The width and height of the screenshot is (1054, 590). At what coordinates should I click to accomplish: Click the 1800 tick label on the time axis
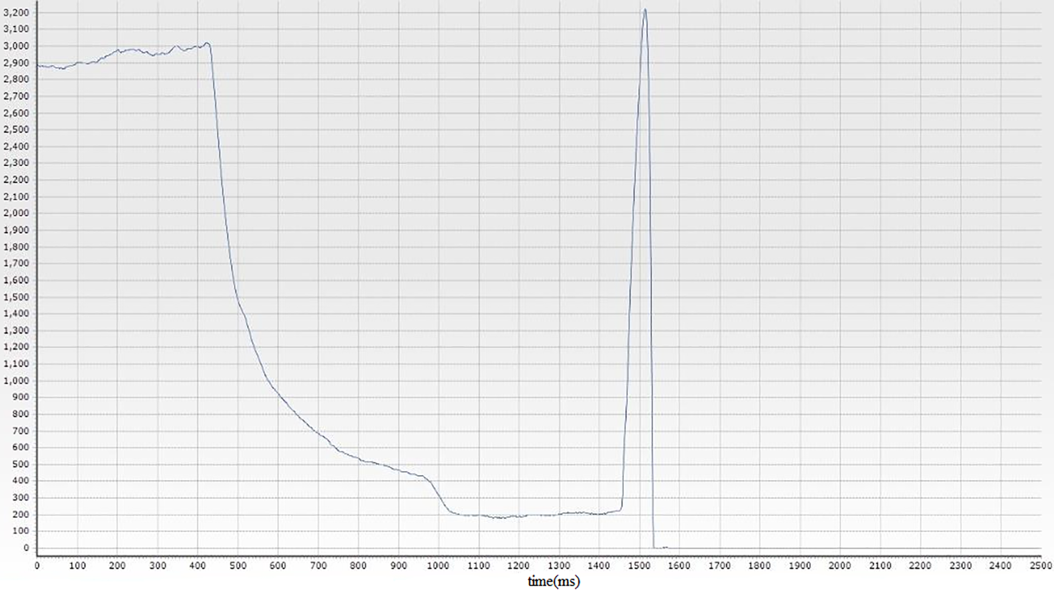click(759, 566)
